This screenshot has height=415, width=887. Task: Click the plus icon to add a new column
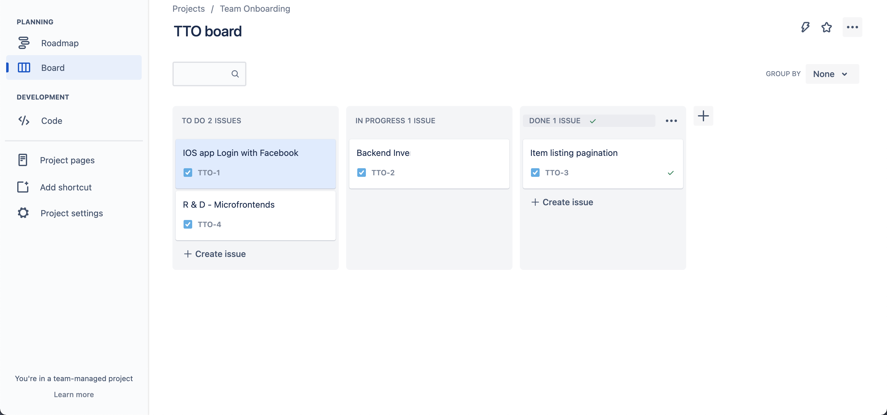703,116
